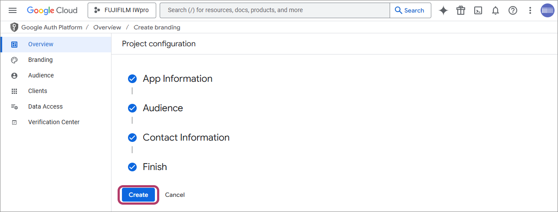Open Data Access in the sidebar

[x=45, y=106]
